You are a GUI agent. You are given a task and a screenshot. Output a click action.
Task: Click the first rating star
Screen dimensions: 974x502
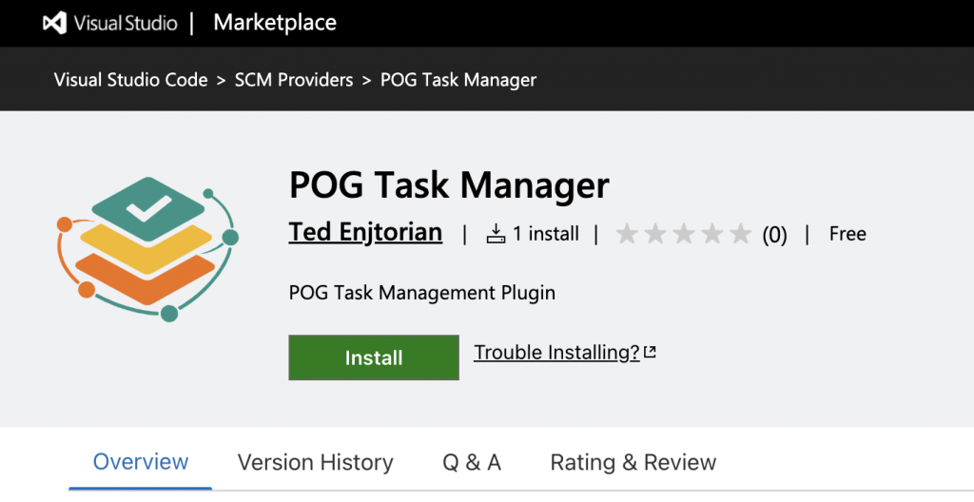[626, 234]
